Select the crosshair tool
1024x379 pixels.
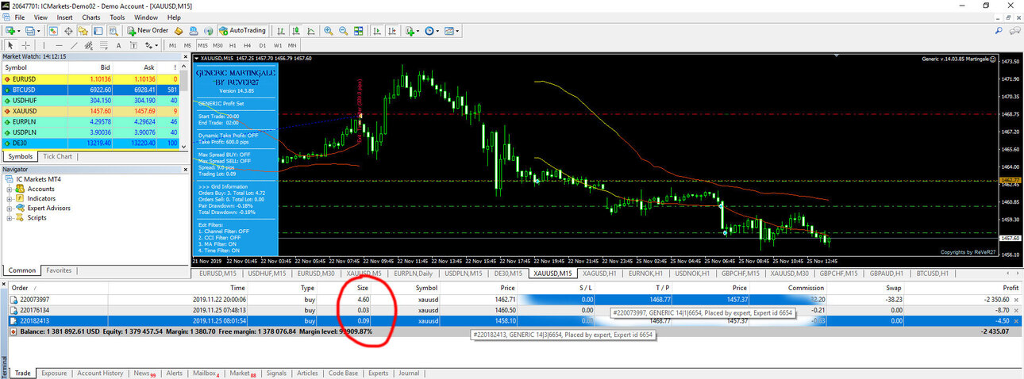tap(25, 45)
